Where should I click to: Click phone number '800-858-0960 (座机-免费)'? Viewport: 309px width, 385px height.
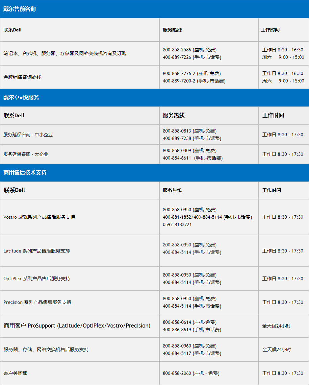(x=189, y=346)
